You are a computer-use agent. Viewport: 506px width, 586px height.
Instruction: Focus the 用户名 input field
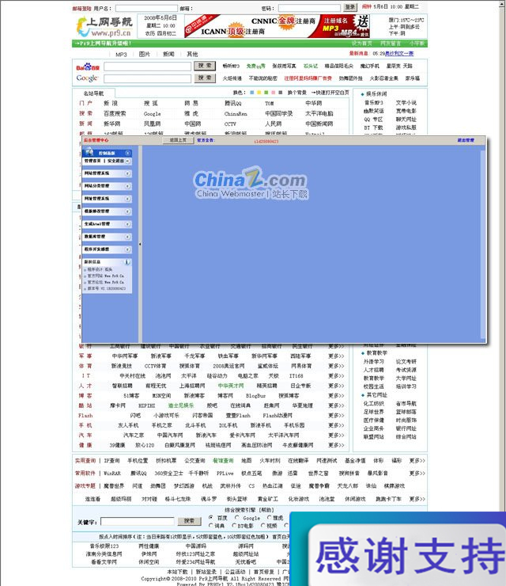coord(146,8)
